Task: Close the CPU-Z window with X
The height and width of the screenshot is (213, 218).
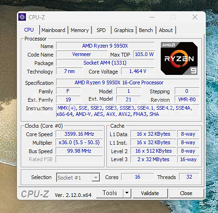Action: point(195,17)
